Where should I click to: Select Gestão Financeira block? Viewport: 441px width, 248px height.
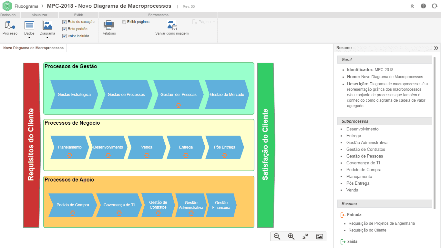point(221,205)
